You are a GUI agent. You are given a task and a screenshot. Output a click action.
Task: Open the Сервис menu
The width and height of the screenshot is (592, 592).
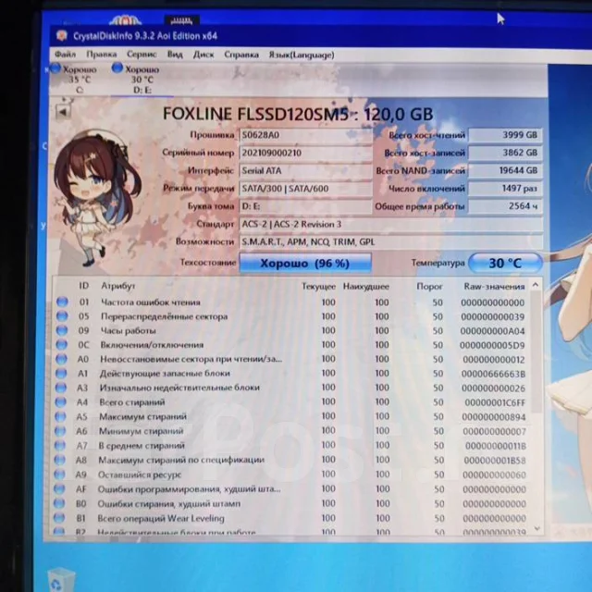point(142,55)
